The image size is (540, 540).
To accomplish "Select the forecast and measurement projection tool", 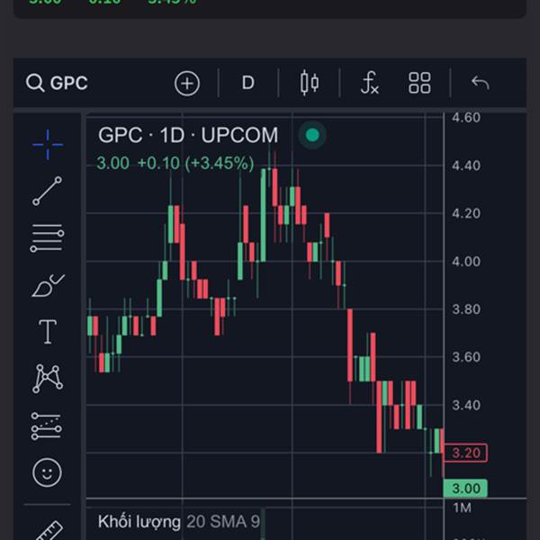I will (47, 426).
